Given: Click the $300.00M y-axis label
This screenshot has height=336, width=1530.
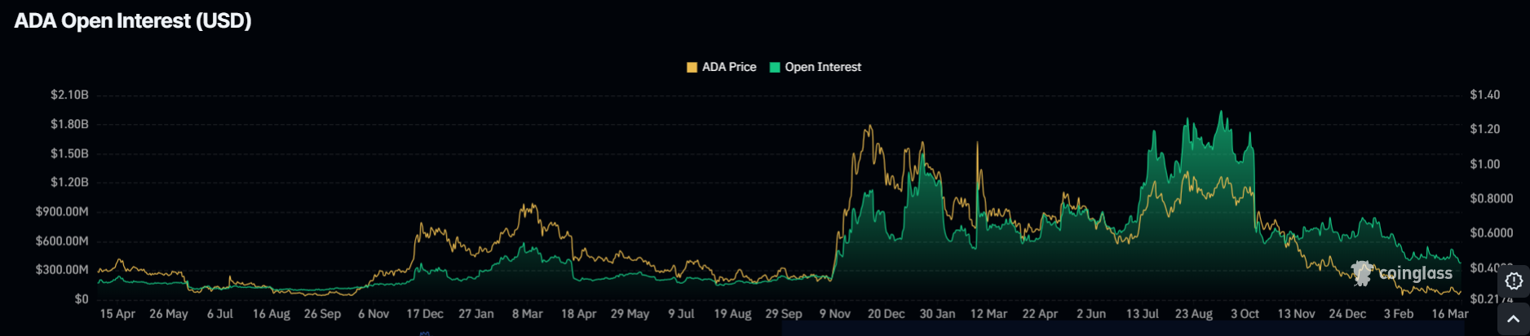Looking at the screenshot, I should pos(62,269).
